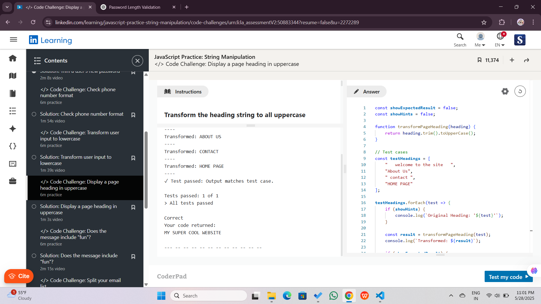Expand the Me profile dropdown
The height and width of the screenshot is (304, 541).
[x=480, y=40]
